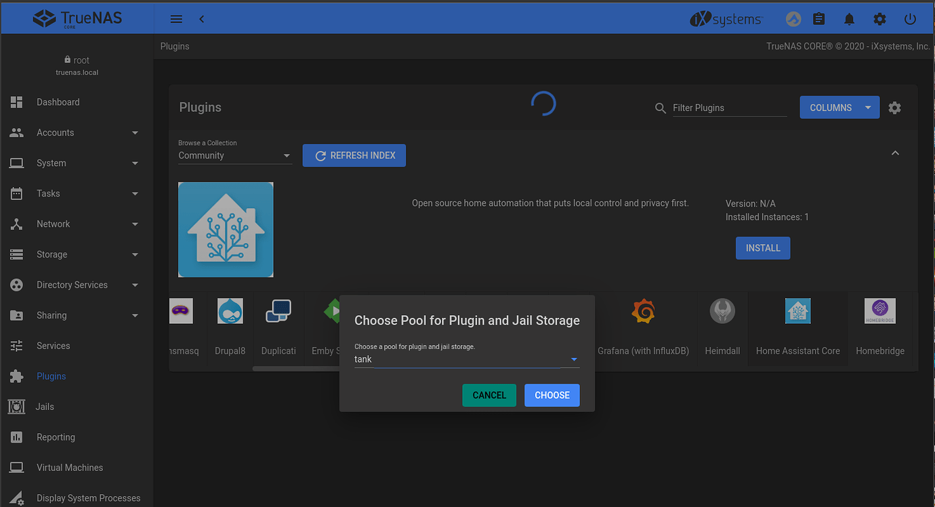
Task: Select the Duplicati plugin icon
Action: (x=278, y=311)
